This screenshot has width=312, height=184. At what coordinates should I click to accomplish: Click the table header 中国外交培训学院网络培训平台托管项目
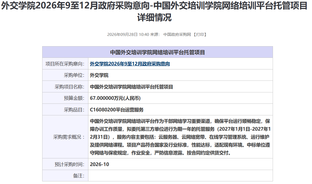coord(157,52)
